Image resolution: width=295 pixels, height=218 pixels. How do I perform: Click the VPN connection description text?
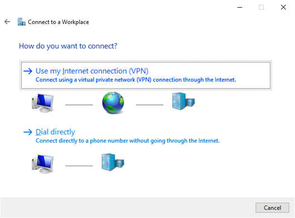(136, 80)
